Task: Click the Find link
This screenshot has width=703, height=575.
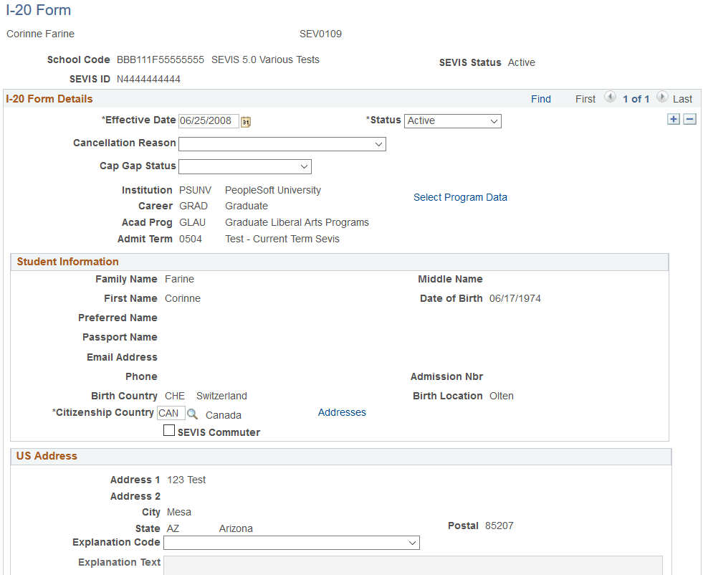Action: (541, 99)
